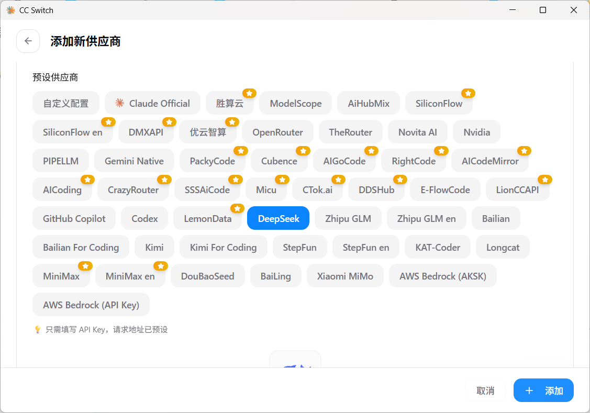Choose the Kimi For Coding provider

(223, 247)
